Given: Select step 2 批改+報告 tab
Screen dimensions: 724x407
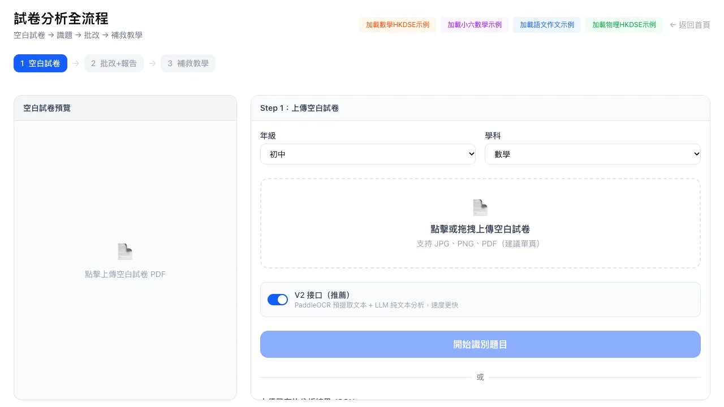Looking at the screenshot, I should [x=114, y=63].
